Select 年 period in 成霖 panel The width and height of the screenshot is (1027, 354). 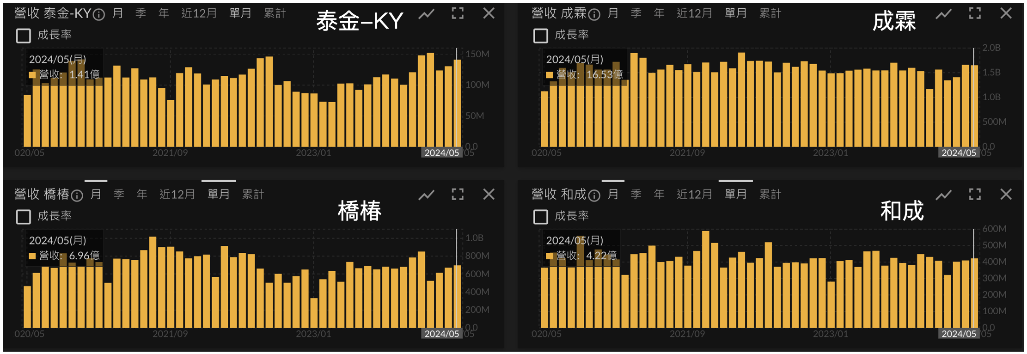pyautogui.click(x=659, y=13)
